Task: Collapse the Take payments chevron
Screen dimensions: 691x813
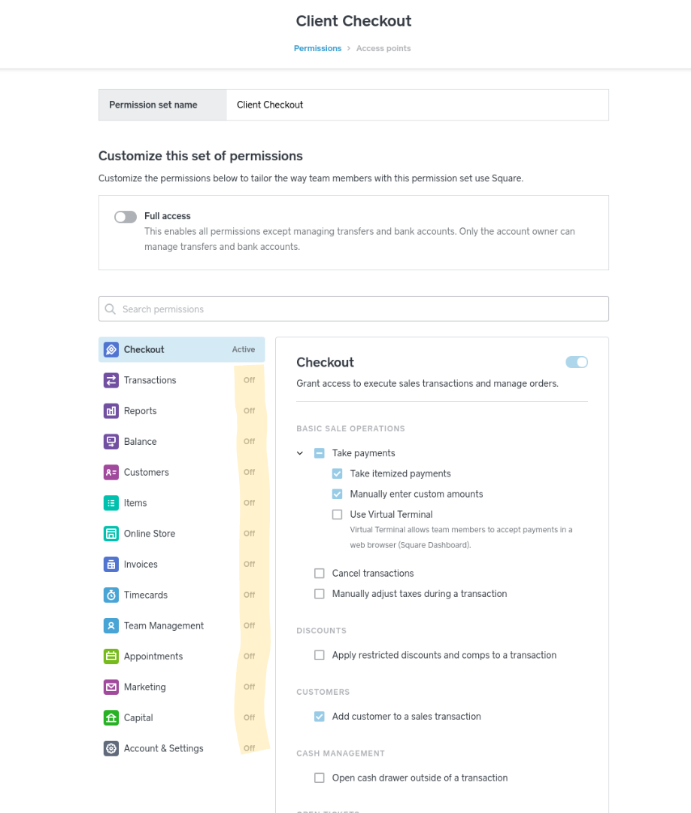Action: click(x=300, y=453)
